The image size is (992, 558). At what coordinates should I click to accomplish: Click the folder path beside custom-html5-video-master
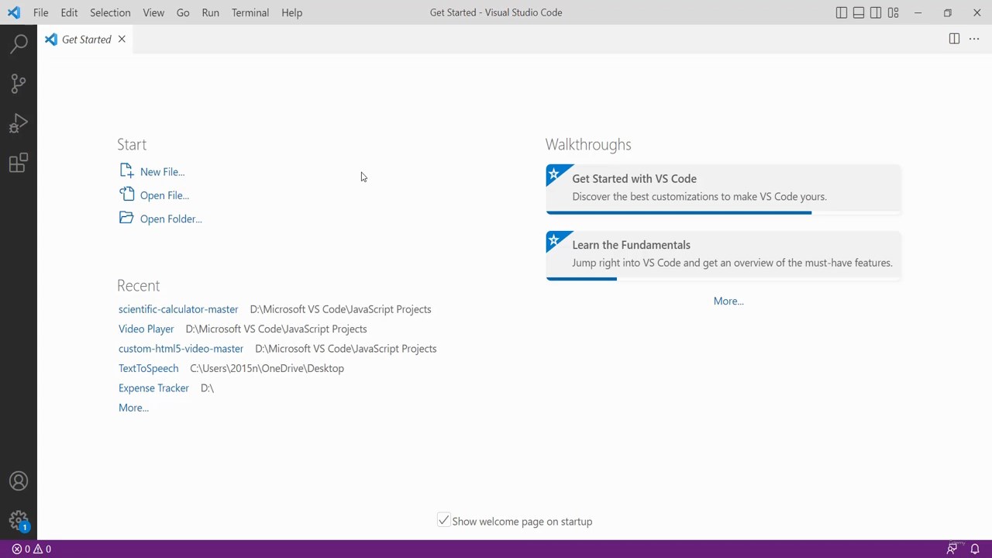coord(346,349)
